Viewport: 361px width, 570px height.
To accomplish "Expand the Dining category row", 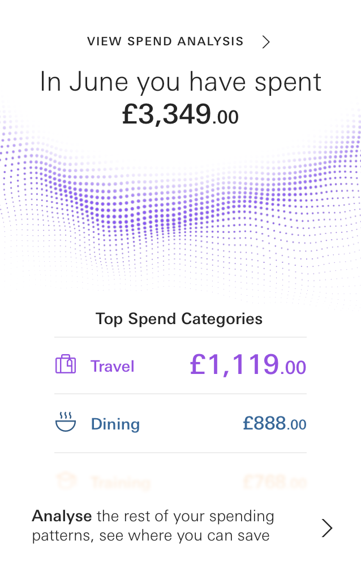I will coord(180,424).
